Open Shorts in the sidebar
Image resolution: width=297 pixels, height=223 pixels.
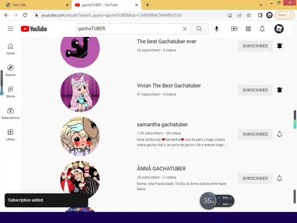(x=10, y=92)
